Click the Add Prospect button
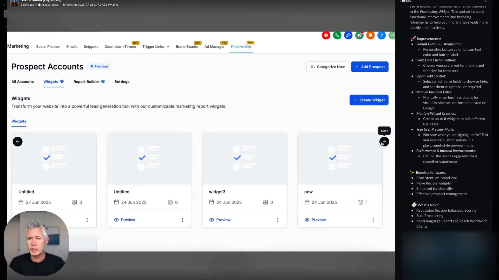Screen dimensions: 499x280 [x=370, y=67]
